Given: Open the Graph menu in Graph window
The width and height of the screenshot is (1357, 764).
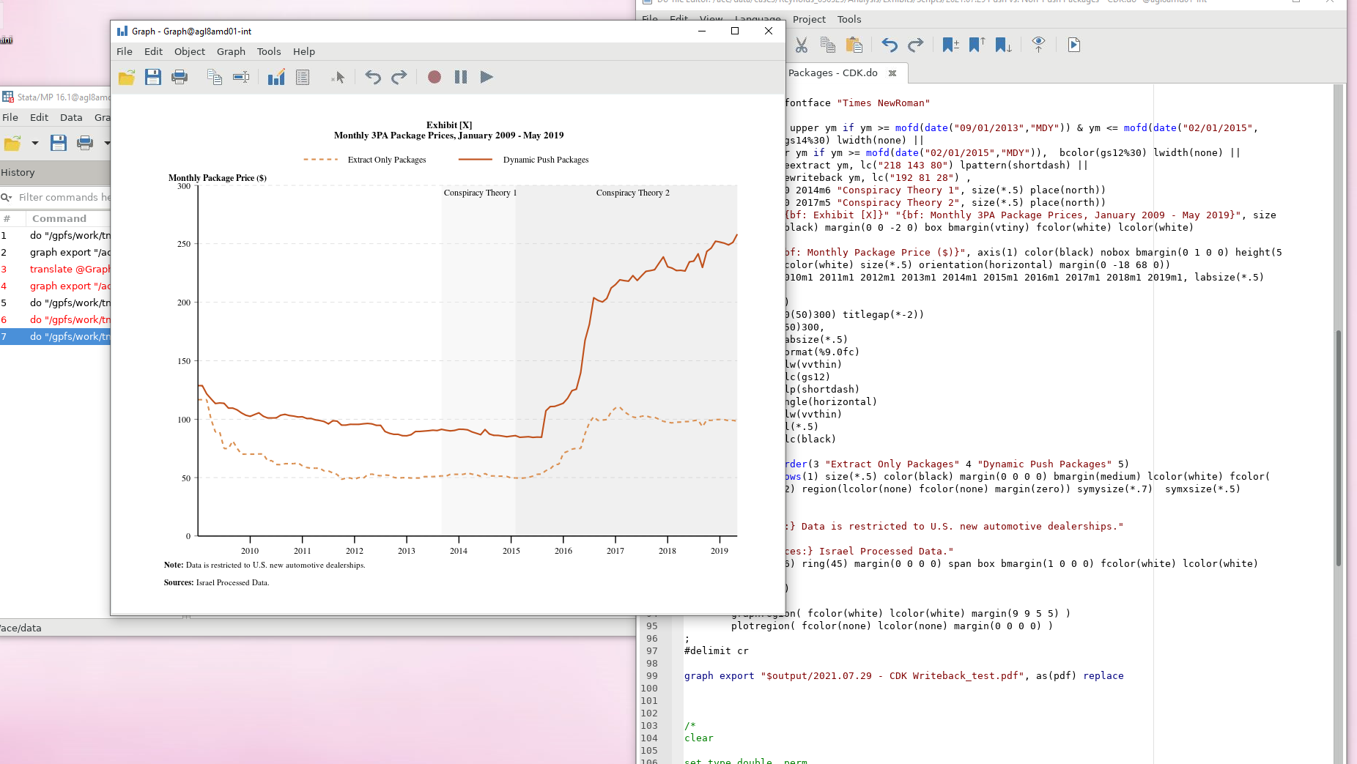Looking at the screenshot, I should 231,51.
